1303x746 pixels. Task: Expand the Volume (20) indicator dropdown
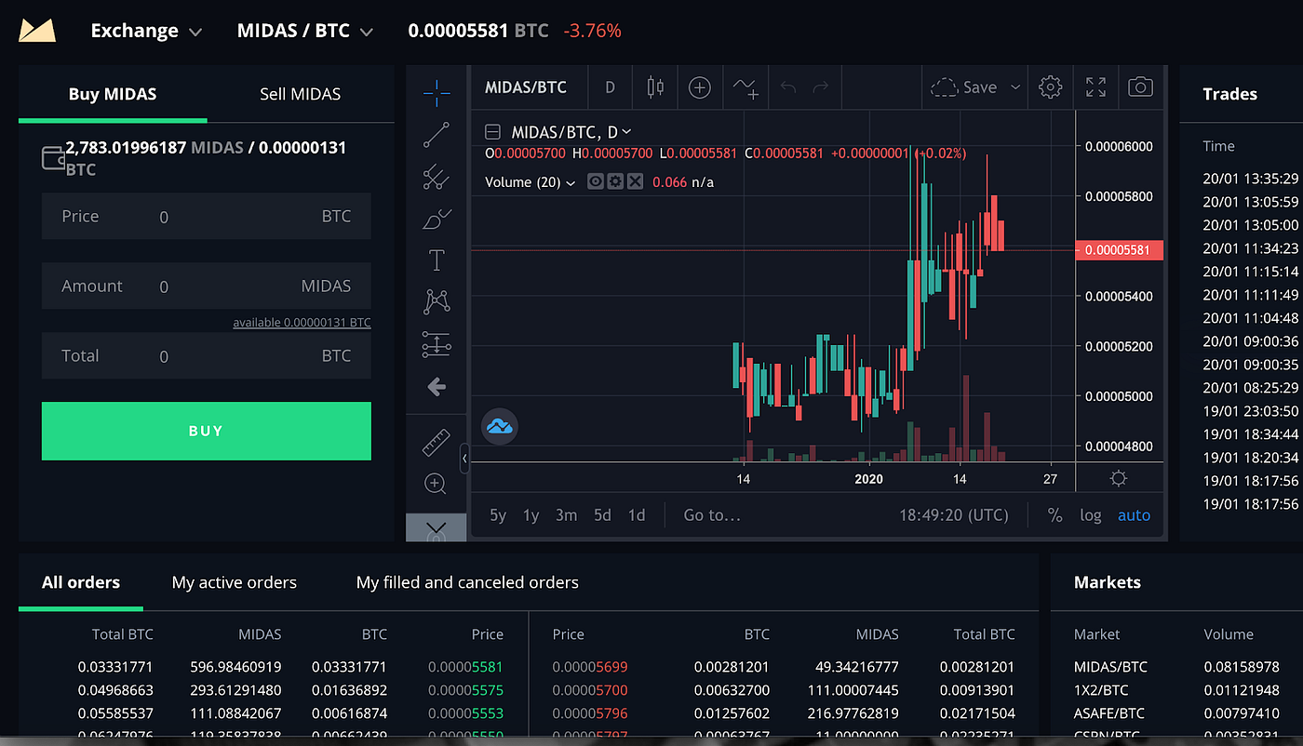[x=571, y=181]
